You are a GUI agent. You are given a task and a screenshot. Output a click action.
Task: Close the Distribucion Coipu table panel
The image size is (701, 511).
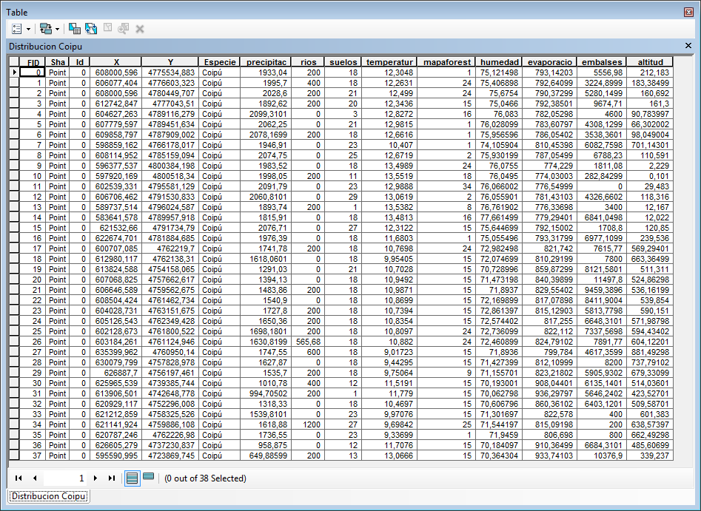(x=688, y=46)
